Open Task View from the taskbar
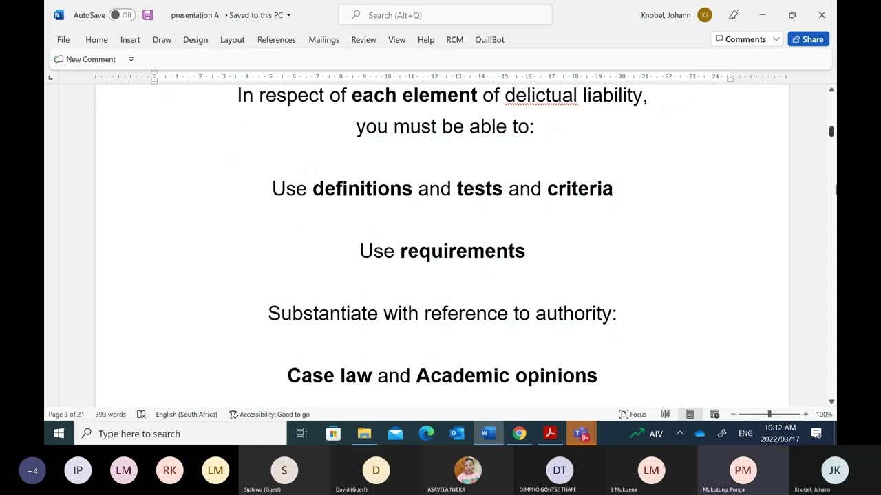 click(x=301, y=434)
